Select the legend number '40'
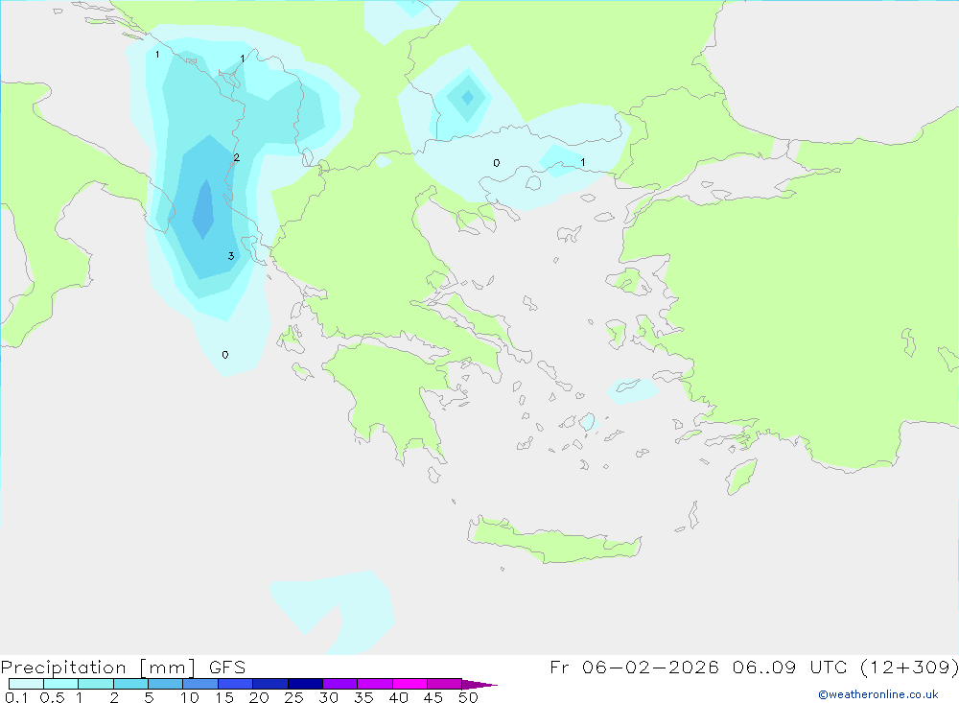Viewport: 959px width, 703px height. pyautogui.click(x=398, y=697)
